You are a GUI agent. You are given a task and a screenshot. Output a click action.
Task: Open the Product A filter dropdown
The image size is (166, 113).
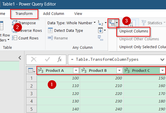pos(76,70)
